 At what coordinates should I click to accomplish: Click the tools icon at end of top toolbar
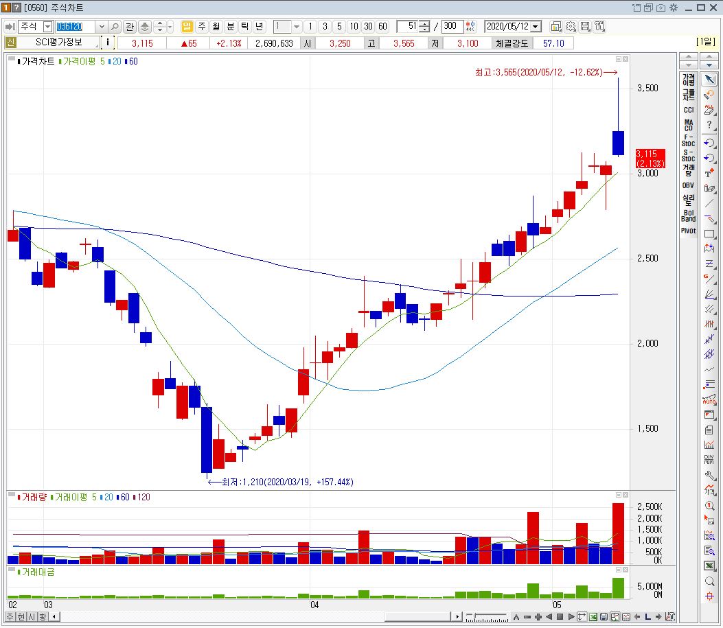point(600,27)
